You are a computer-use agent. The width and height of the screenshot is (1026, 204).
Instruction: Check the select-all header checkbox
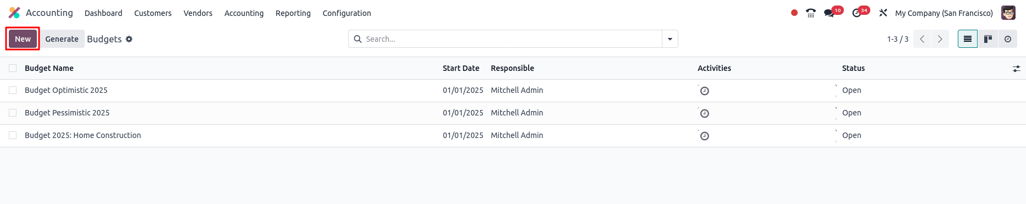pyautogui.click(x=13, y=68)
